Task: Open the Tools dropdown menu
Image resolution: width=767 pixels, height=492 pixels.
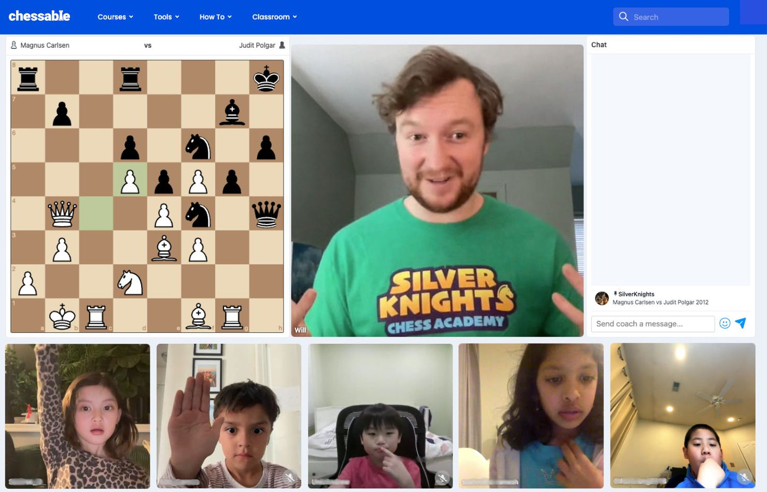Action: (x=166, y=17)
